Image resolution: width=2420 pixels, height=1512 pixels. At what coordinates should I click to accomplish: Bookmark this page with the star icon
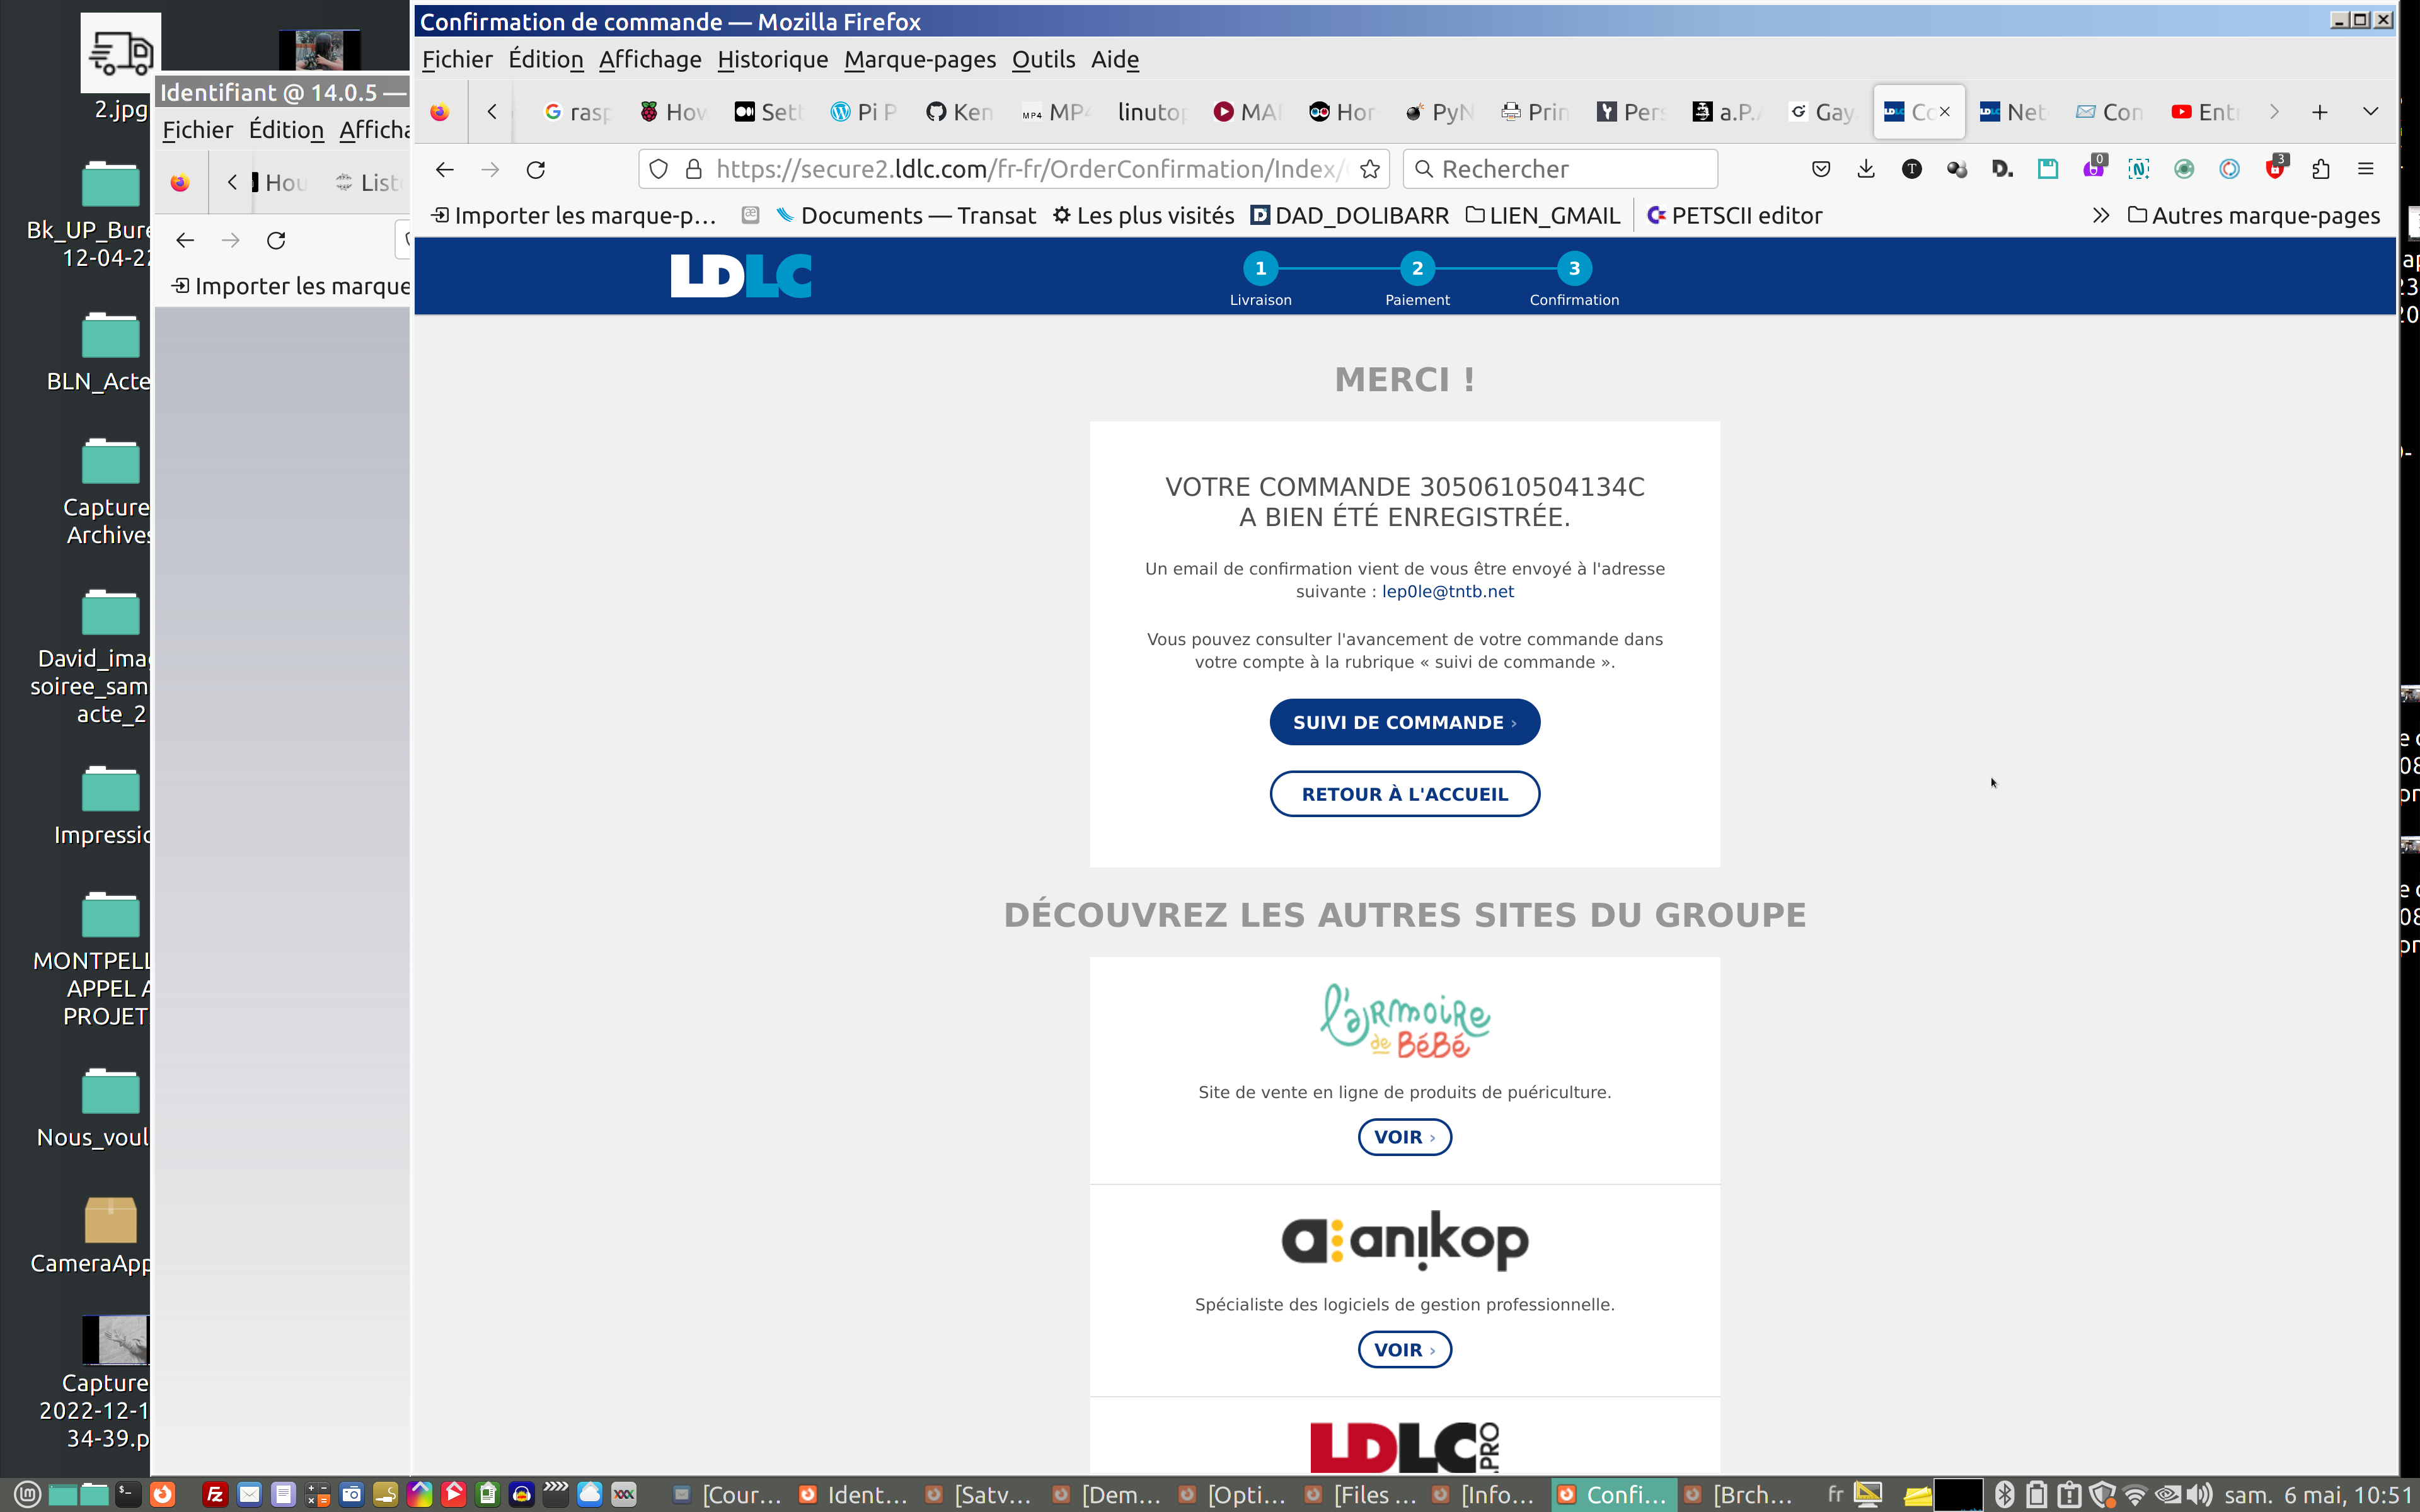(1370, 169)
